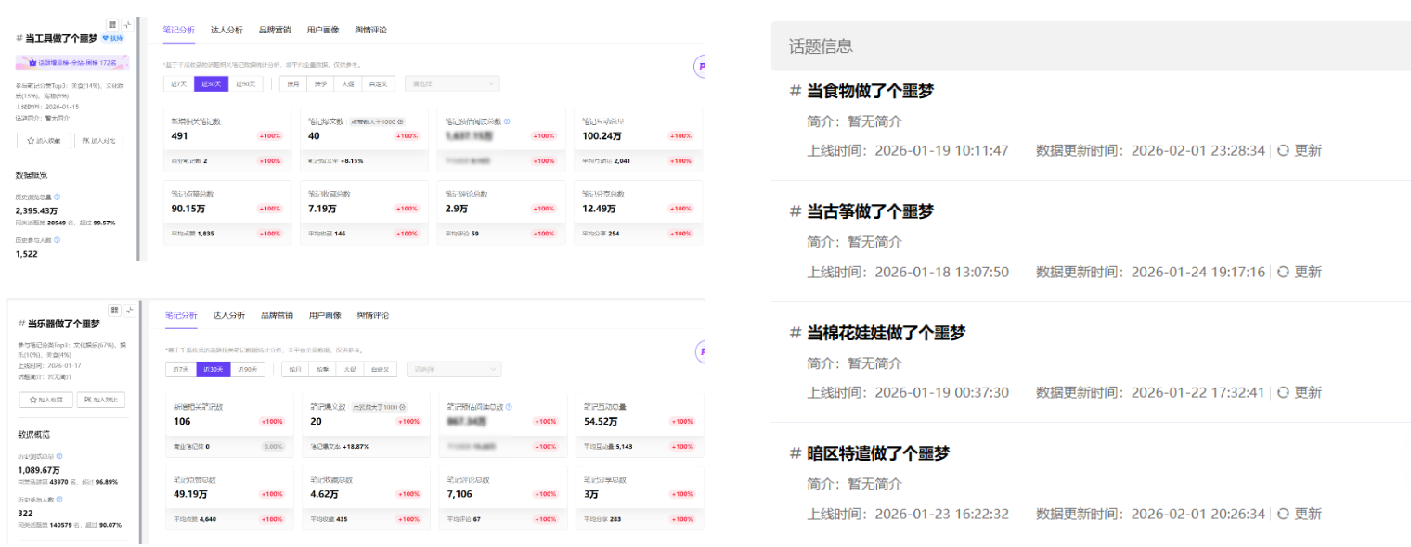Click 加入收藏 button under 当工具做了个噩梦
This screenshot has height=547, width=1411.
point(45,141)
